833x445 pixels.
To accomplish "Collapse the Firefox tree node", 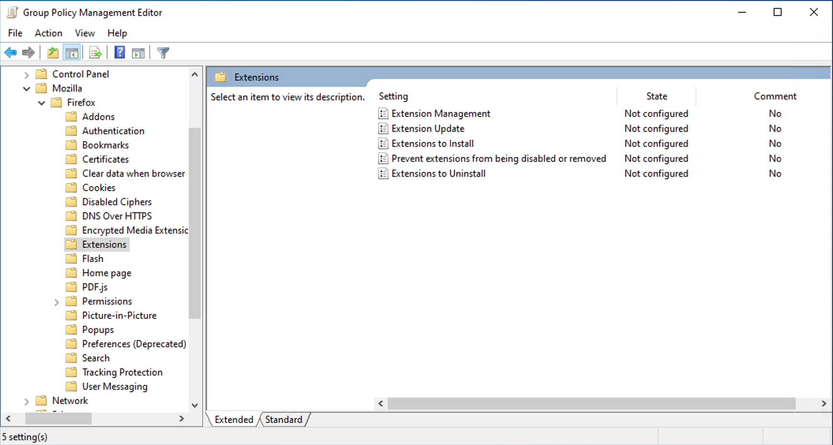I will [x=41, y=103].
